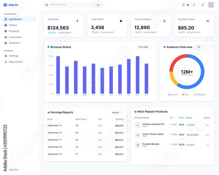219x175 pixels.
Task: Click the $85.20 Avg Order Value figure
Action: 186,28
